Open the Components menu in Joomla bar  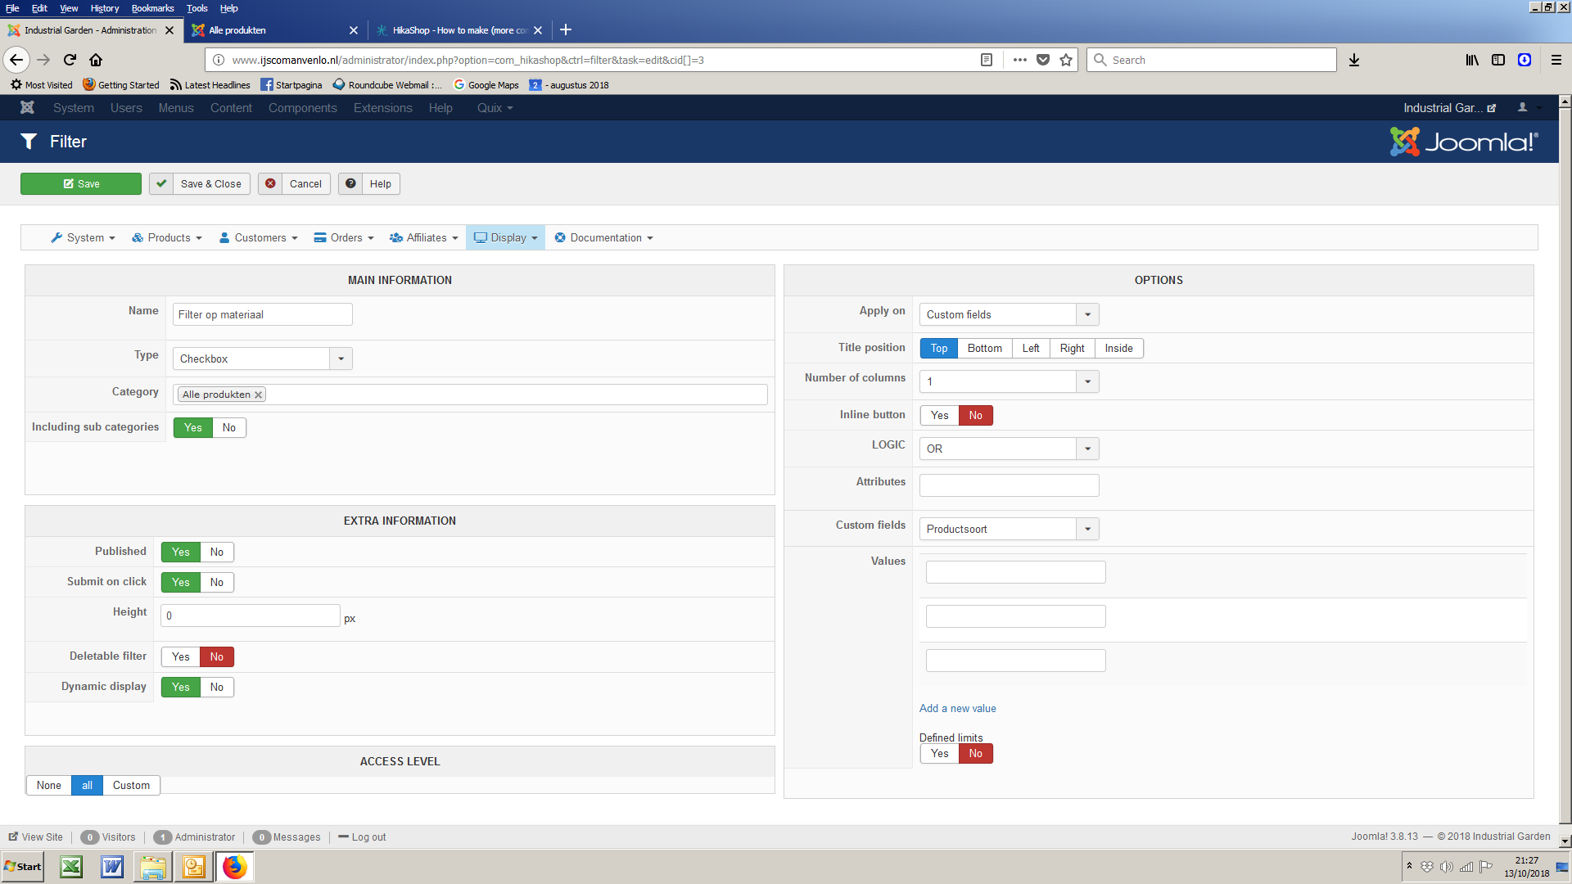(x=302, y=107)
